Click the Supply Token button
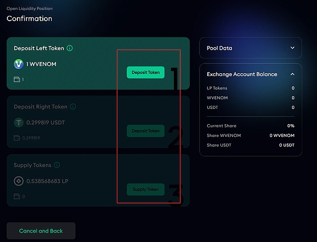 click(146, 189)
